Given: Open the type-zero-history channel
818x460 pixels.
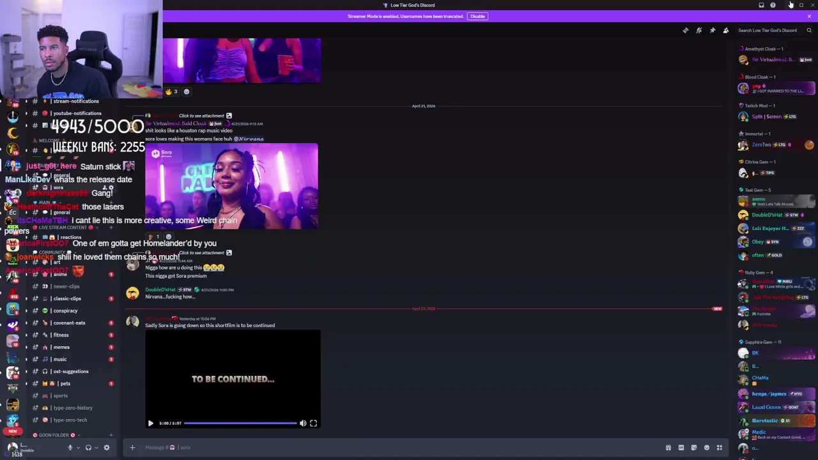Looking at the screenshot, I should click(x=72, y=408).
